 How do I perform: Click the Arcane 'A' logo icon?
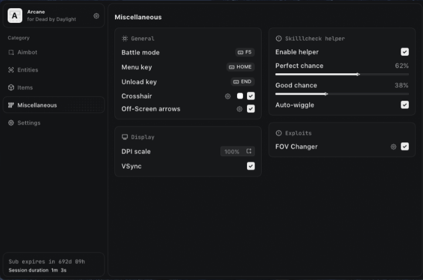[15, 16]
